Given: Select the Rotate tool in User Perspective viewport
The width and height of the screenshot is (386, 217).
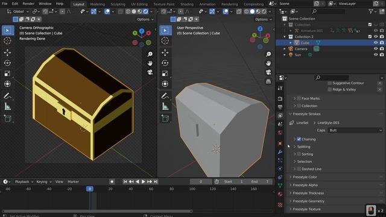Looking at the screenshot, I should (x=165, y=63).
